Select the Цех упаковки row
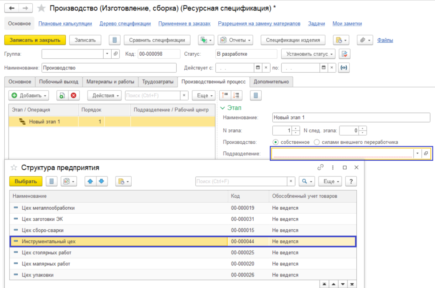 click(183, 275)
